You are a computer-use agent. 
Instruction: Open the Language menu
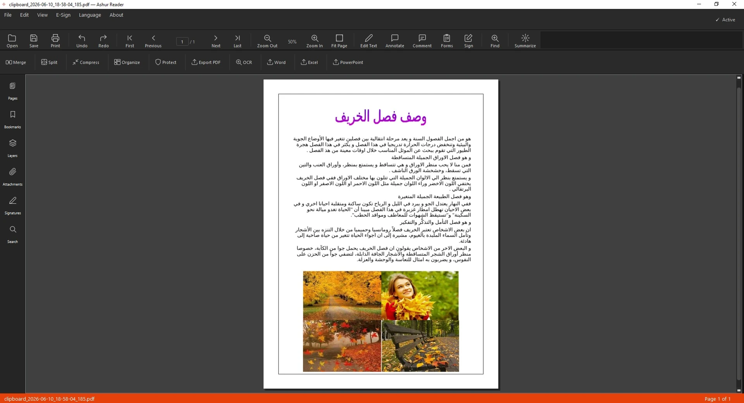pyautogui.click(x=90, y=15)
